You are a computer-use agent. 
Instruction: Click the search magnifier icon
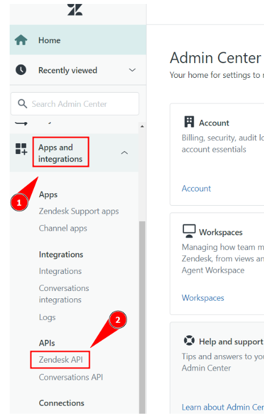22,104
